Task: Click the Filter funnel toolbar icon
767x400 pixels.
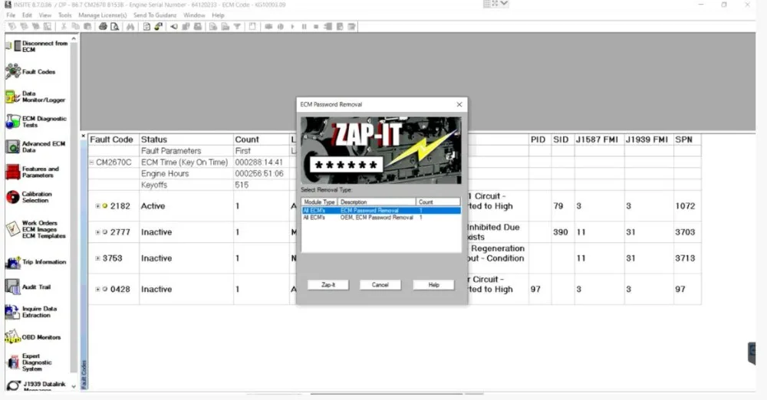Action: pyautogui.click(x=237, y=26)
